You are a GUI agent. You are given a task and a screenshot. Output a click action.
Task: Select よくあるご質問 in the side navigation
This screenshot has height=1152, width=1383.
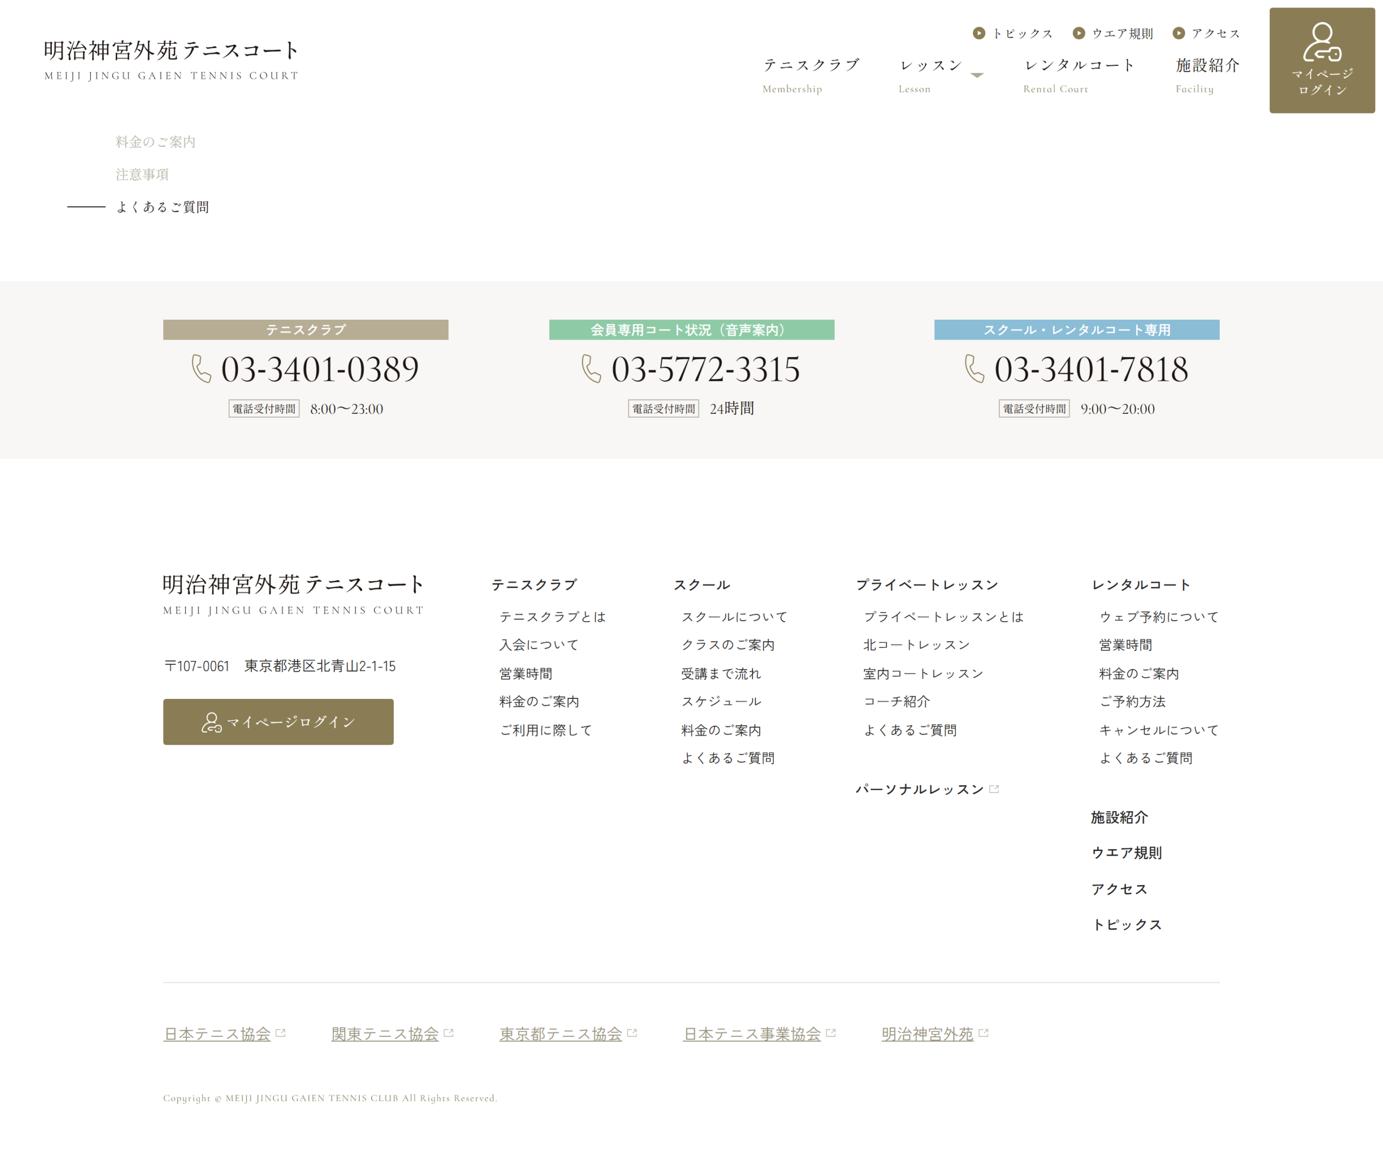click(162, 207)
